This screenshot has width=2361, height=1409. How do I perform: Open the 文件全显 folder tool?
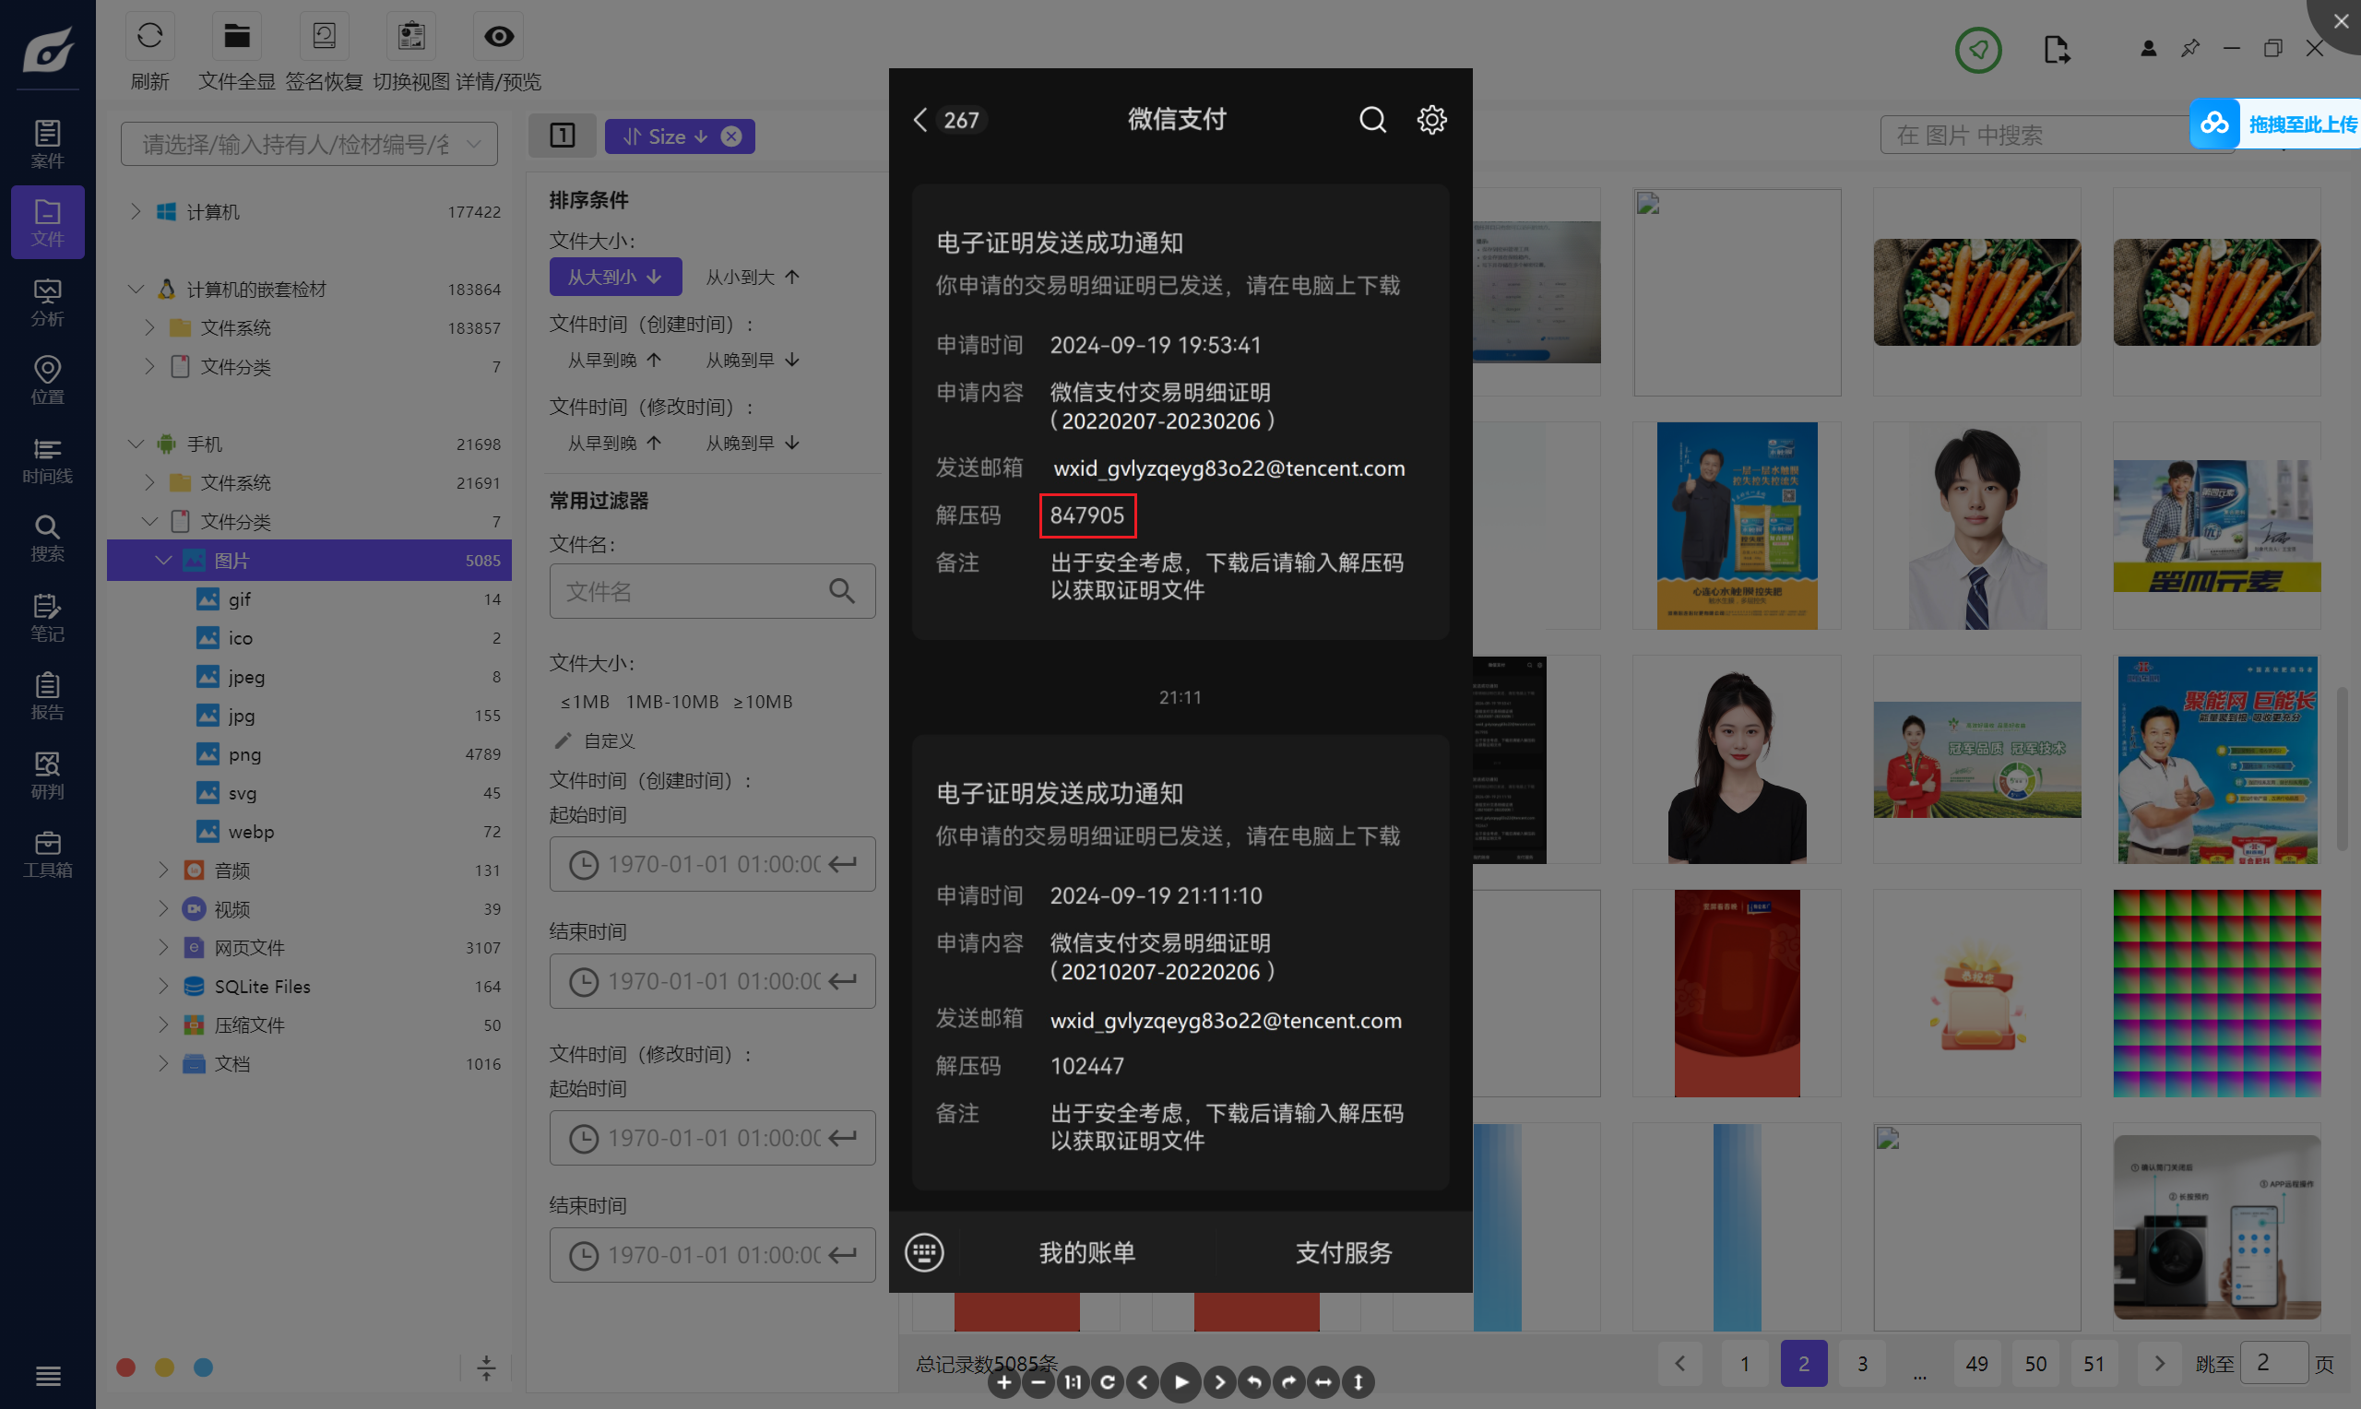(236, 37)
